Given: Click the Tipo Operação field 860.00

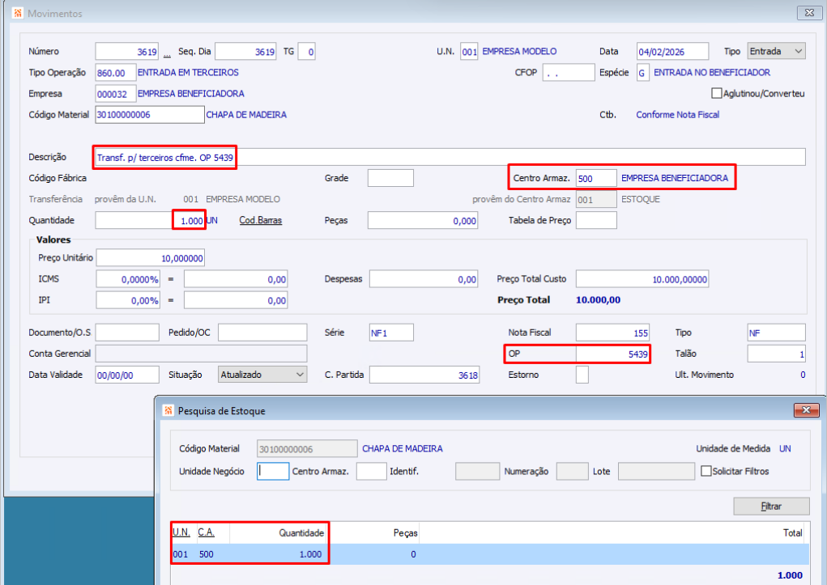Looking at the screenshot, I should click(x=116, y=73).
